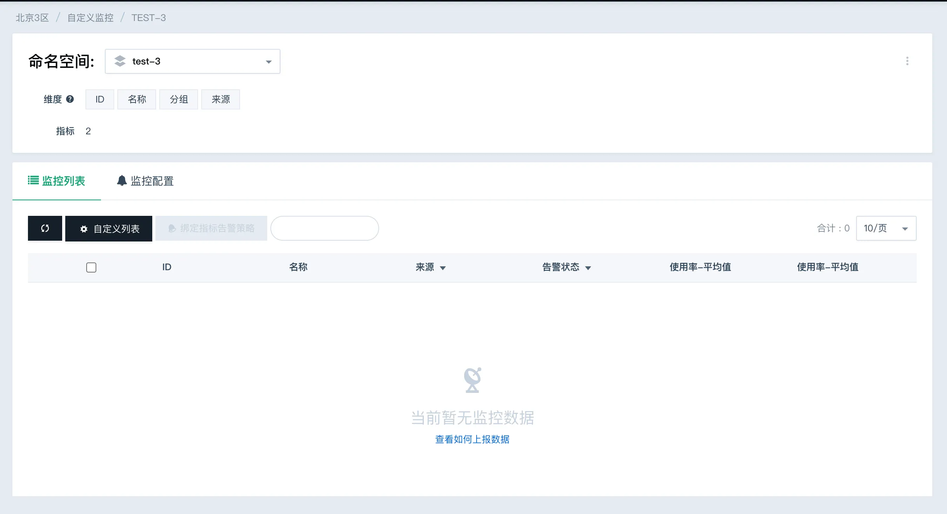Click TEST-3 in the breadcrumb
The height and width of the screenshot is (514, 947).
point(148,18)
